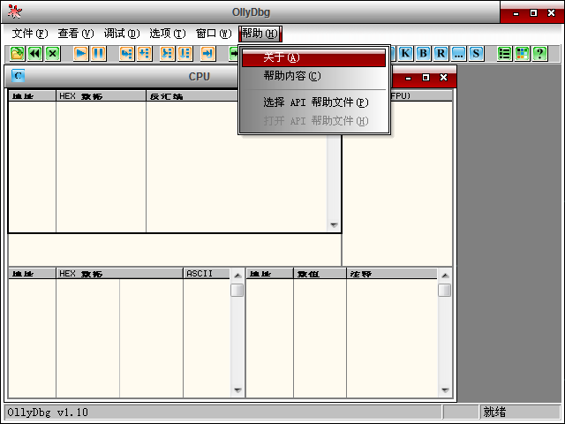Click dump pane scroll up arrow
565x424 pixels.
pyautogui.click(x=237, y=275)
